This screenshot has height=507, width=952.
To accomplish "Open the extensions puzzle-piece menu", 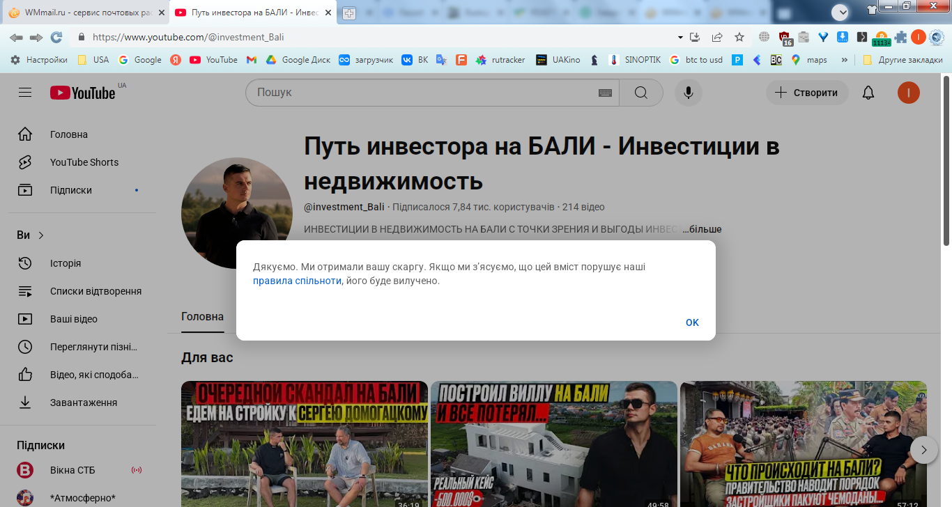I will tap(901, 37).
